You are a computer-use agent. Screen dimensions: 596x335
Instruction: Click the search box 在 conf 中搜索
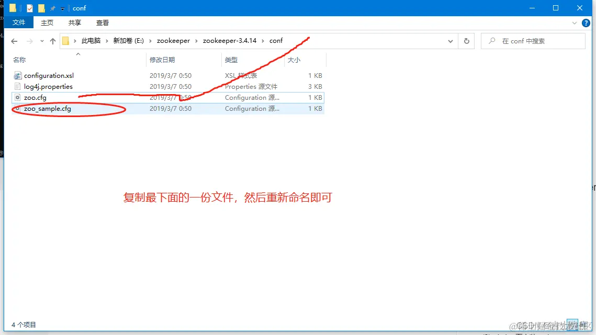[533, 41]
